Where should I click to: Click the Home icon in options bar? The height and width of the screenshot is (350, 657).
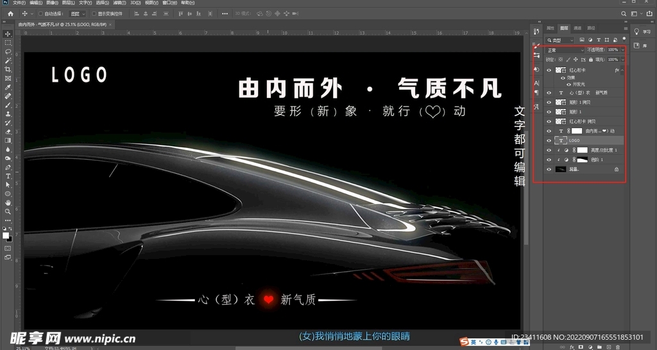tap(10, 14)
